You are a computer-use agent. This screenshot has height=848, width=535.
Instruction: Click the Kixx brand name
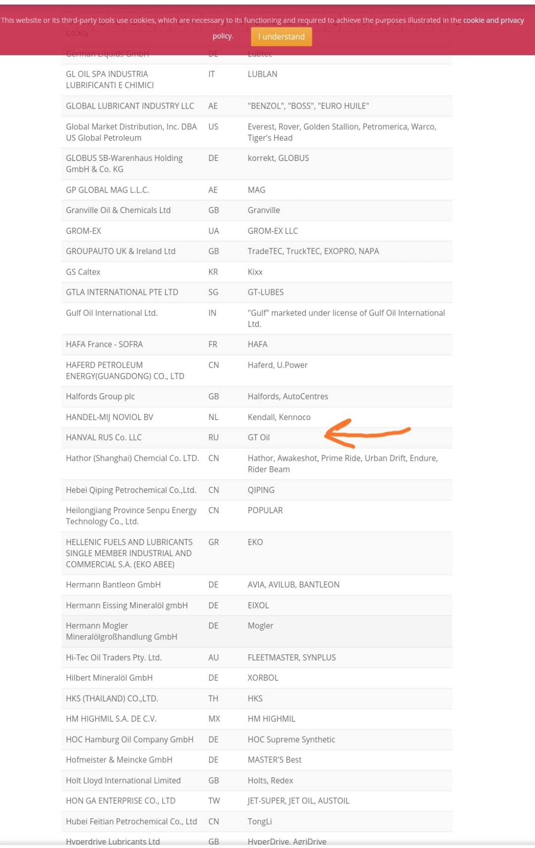pos(255,272)
